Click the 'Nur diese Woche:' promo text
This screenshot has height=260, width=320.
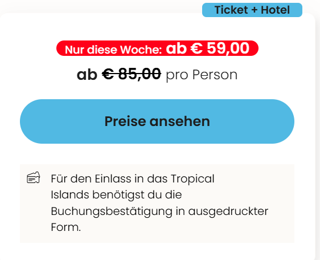pyautogui.click(x=113, y=50)
